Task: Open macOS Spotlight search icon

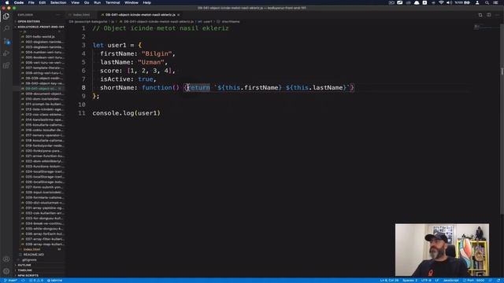Action: (x=487, y=2)
